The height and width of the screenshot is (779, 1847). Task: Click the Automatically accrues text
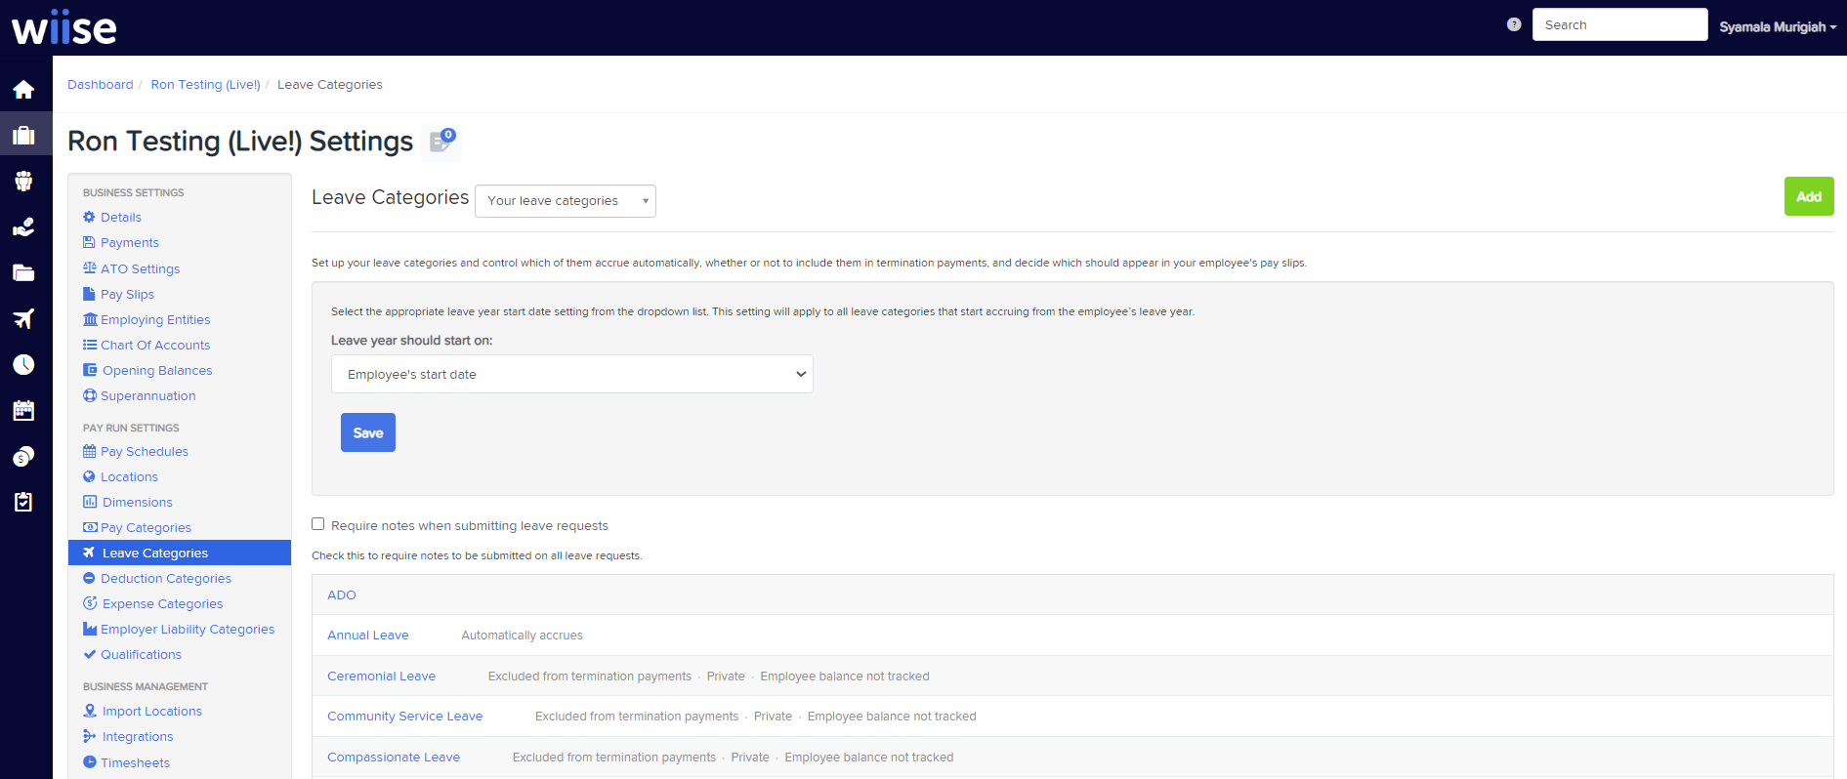(522, 635)
